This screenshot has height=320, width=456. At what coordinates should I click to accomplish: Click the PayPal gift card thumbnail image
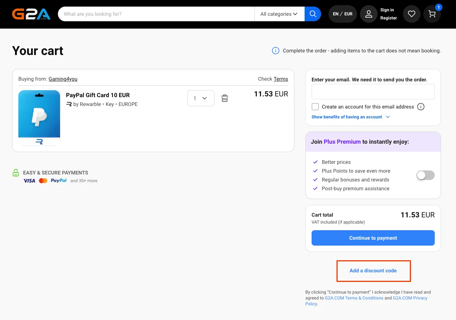pos(39,118)
